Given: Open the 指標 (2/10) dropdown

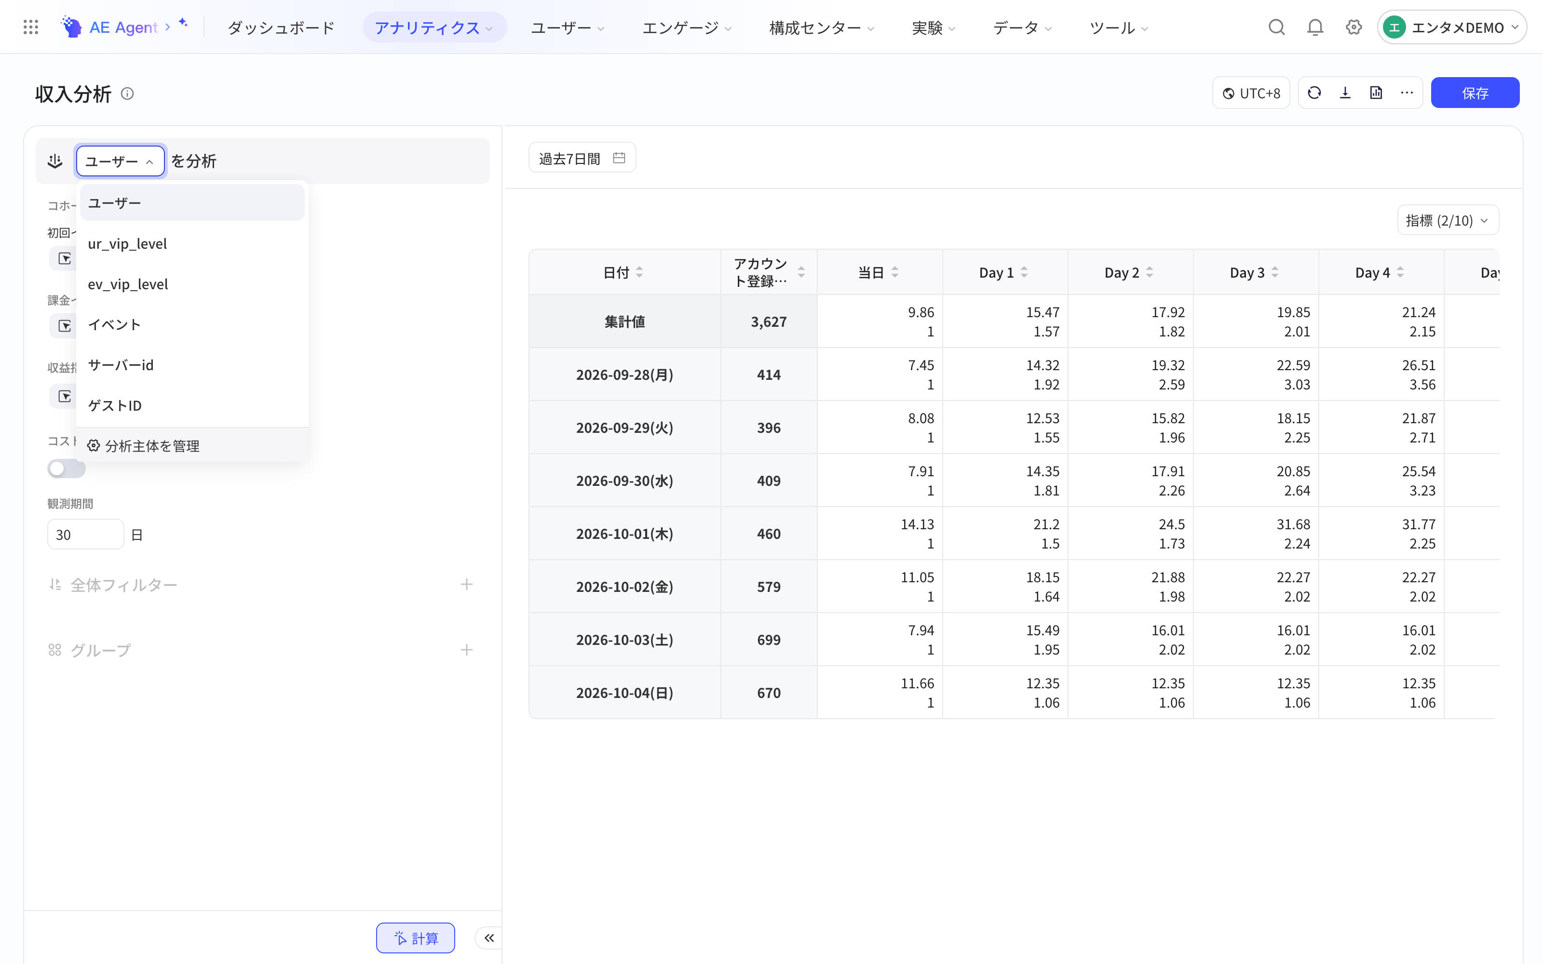Looking at the screenshot, I should pyautogui.click(x=1448, y=221).
